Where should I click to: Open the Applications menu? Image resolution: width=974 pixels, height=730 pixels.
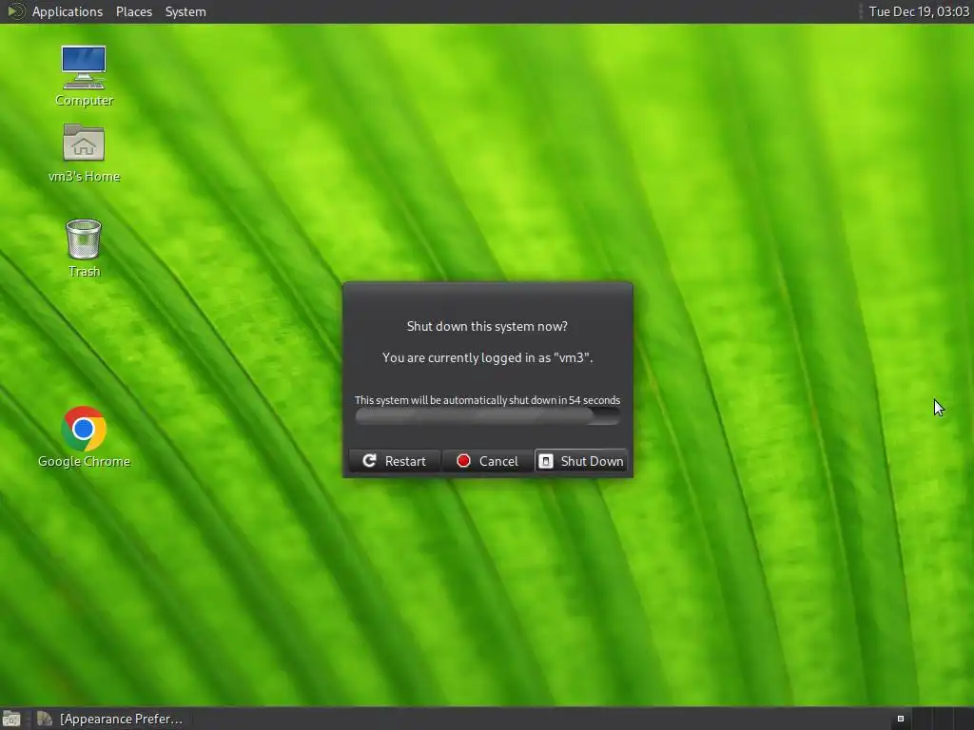coord(68,11)
